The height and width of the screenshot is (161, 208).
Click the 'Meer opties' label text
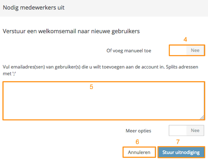pyautogui.click(x=138, y=131)
